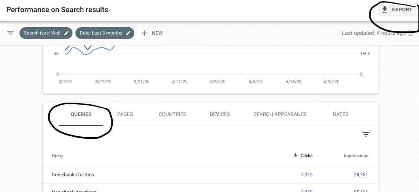Select the 'free ebooks for kids' query row
419x192 pixels.
click(x=211, y=175)
